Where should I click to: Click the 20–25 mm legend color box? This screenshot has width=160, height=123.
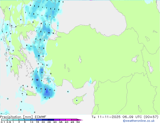[x=45, y=120]
